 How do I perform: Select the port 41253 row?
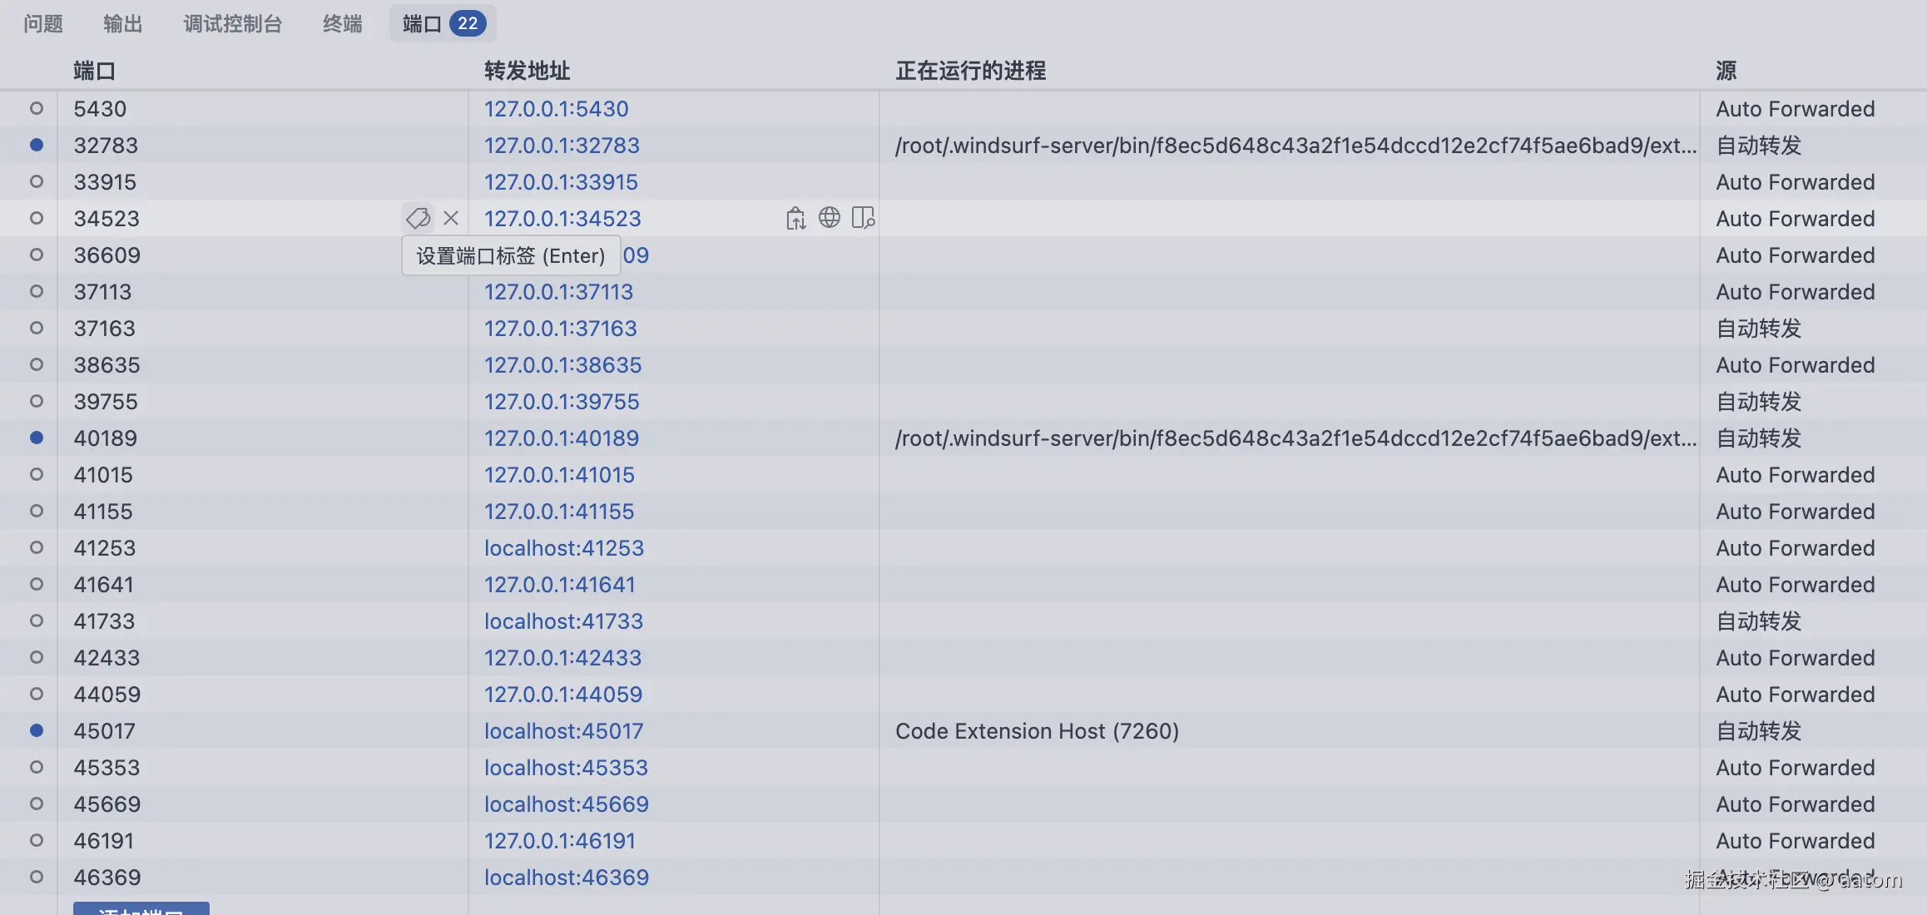click(104, 548)
